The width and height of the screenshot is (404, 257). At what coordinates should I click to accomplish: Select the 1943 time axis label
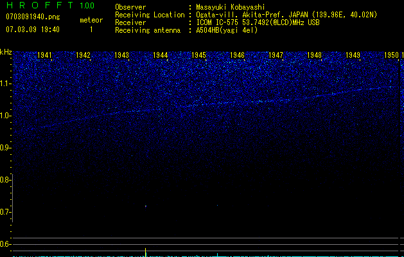click(x=122, y=56)
